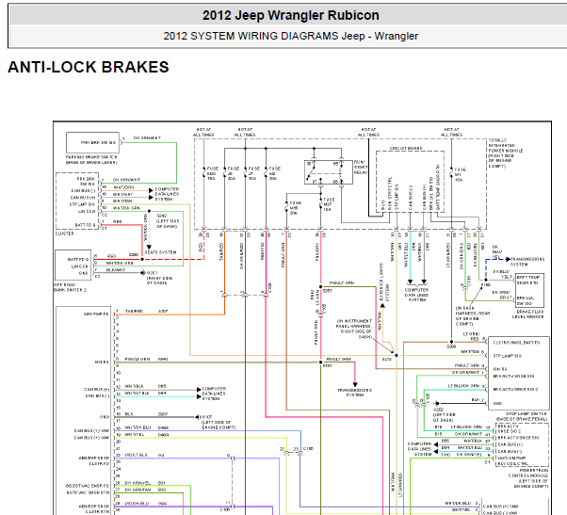The image size is (567, 515).
Task: Click the "TAN/RED A107" wire label
Action: 146,311
